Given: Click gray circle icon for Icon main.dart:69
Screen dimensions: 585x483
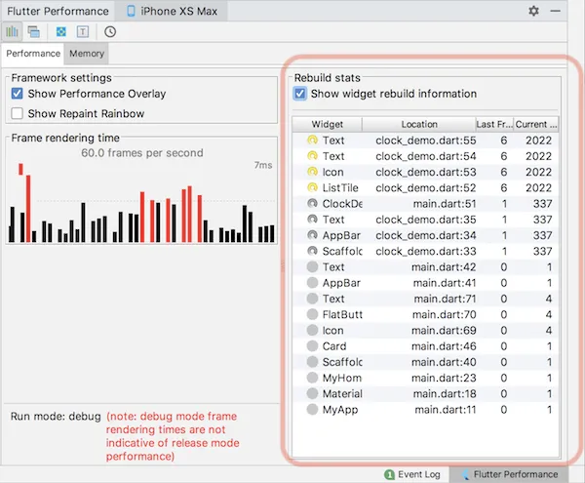Looking at the screenshot, I should tap(312, 331).
